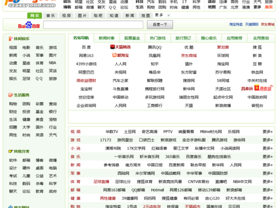Switch to the 股票基金 tab
The width and height of the screenshot is (278, 208).
(x=132, y=38)
